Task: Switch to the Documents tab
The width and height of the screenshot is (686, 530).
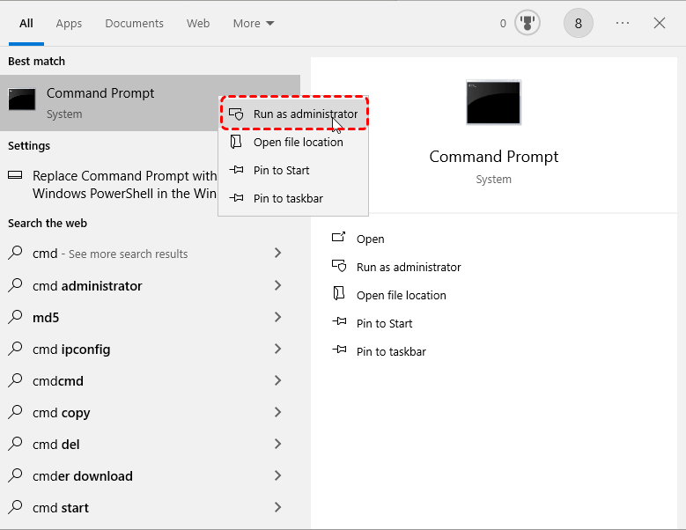Action: pyautogui.click(x=134, y=24)
